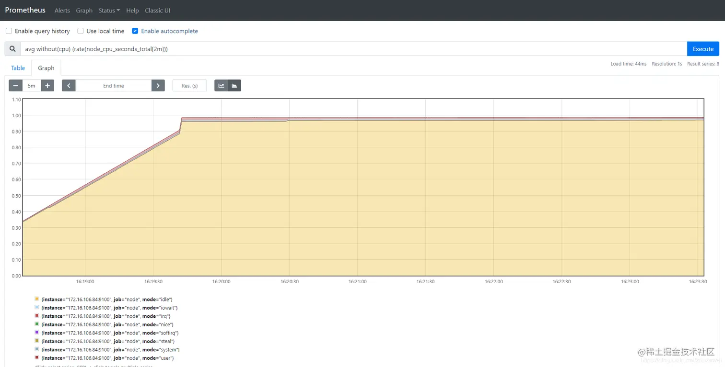Viewport: 725px width, 367px height.
Task: Click the 1.00 y-axis value label
Action: (x=16, y=115)
